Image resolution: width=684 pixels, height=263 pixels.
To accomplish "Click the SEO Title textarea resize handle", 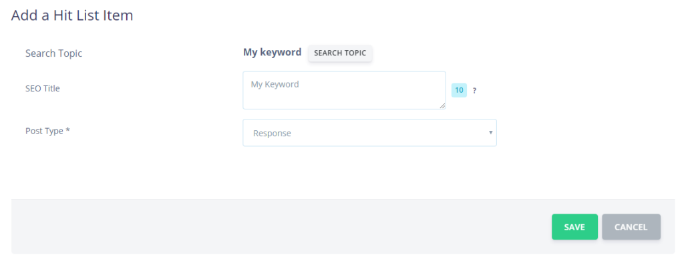I will [x=442, y=105].
